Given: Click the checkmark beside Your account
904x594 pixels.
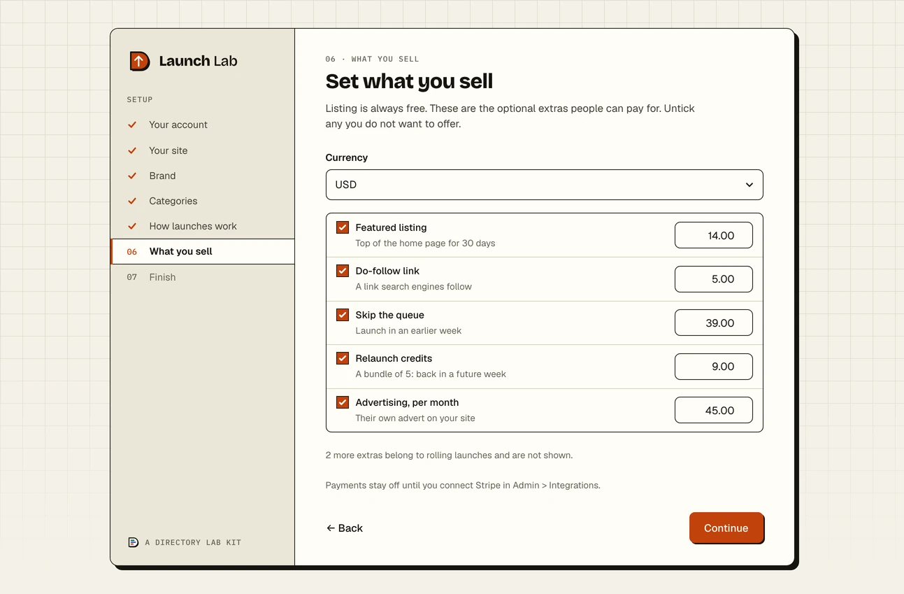Looking at the screenshot, I should click(132, 125).
